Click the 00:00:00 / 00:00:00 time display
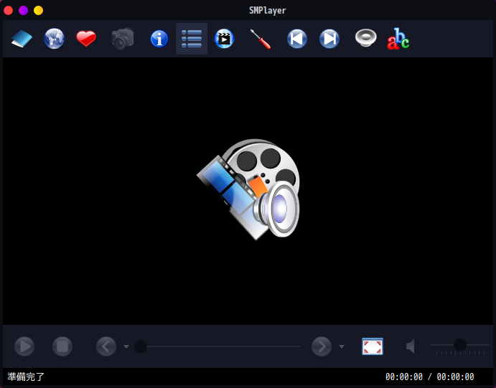The width and height of the screenshot is (496, 388). pos(429,377)
